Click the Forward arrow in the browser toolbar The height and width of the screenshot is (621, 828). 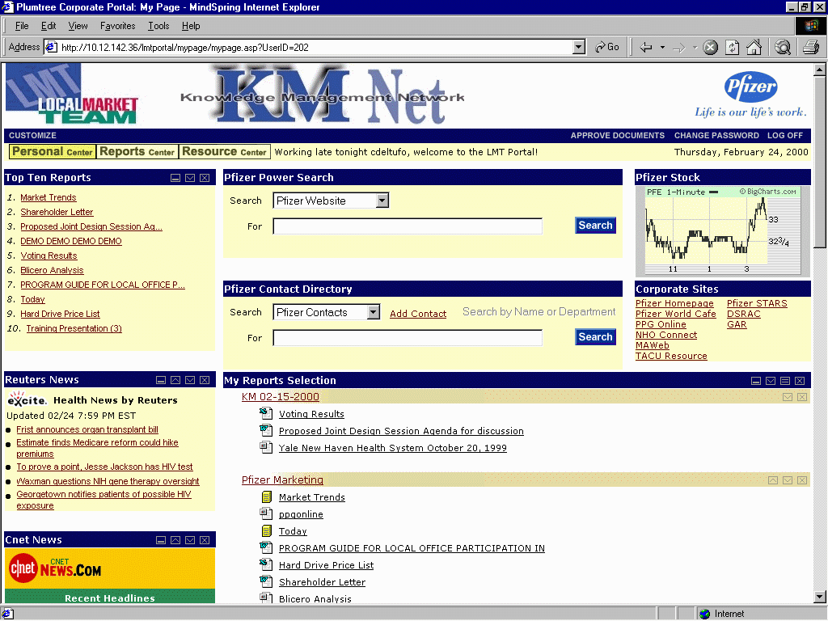pyautogui.click(x=679, y=48)
